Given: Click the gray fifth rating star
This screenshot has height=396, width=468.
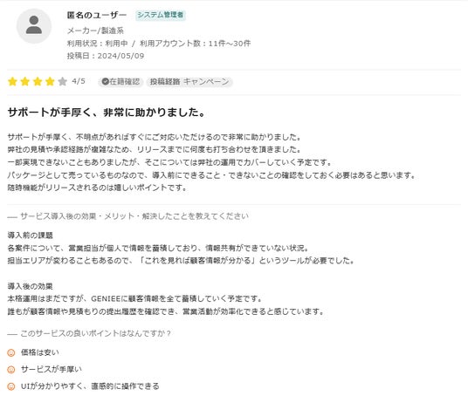Looking at the screenshot, I should coord(62,81).
